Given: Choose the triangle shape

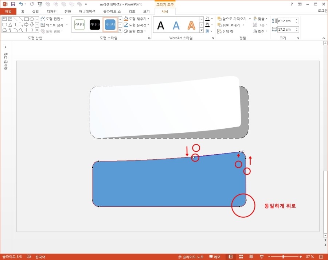Looking at the screenshot, I should pyautogui.click(x=10, y=25).
